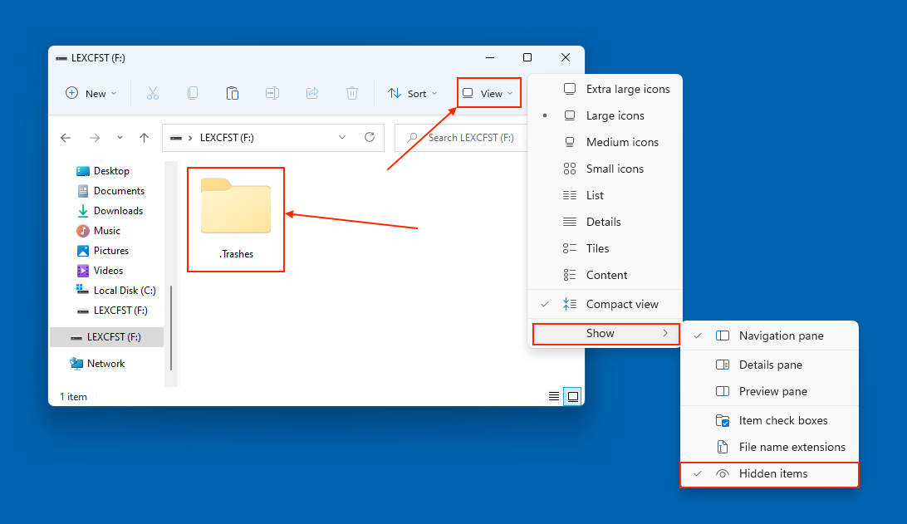The height and width of the screenshot is (524, 907).
Task: Go up one level with Up arrow
Action: tap(145, 138)
